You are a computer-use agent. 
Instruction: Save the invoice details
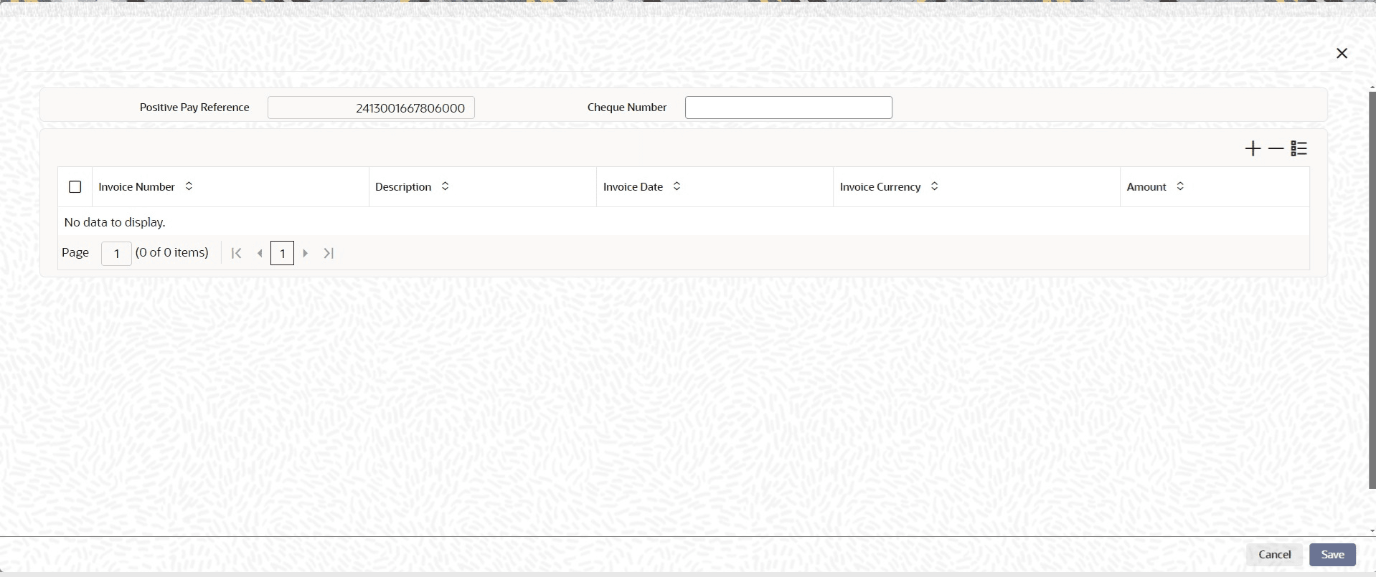(x=1332, y=555)
